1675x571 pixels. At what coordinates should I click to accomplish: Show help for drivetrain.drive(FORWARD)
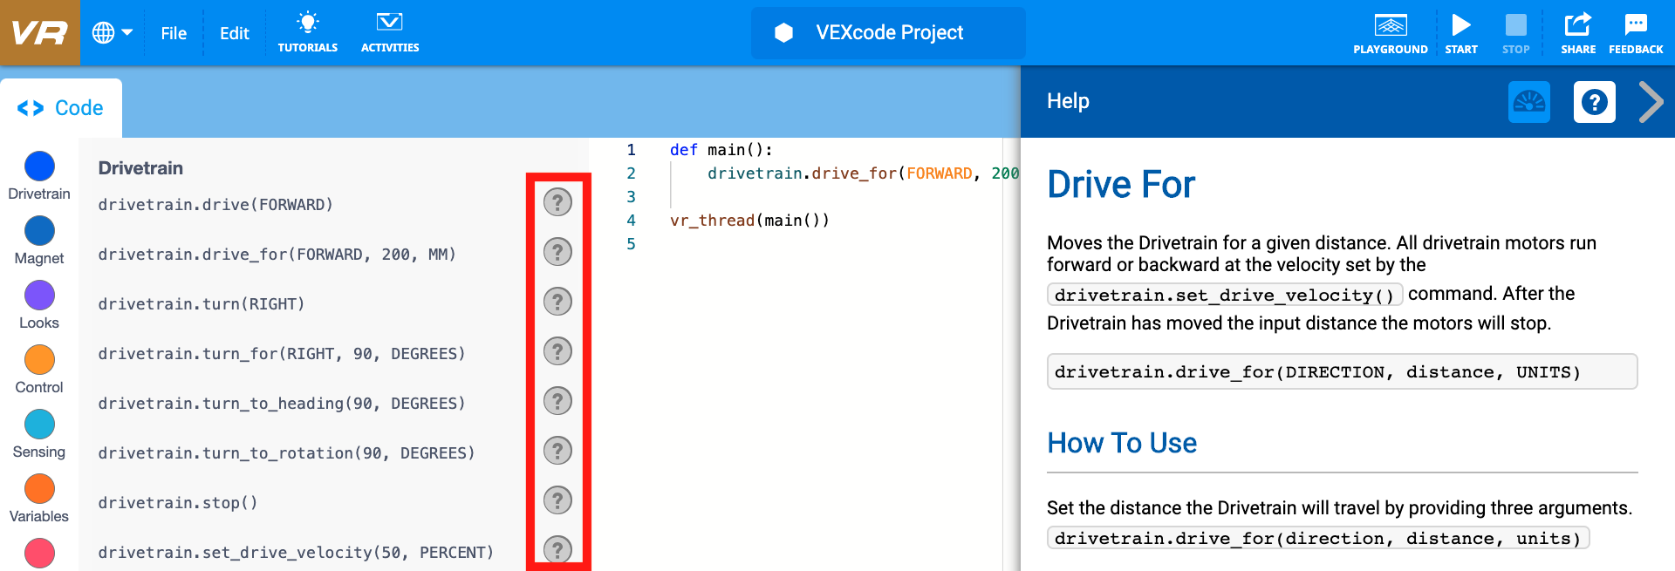[557, 202]
